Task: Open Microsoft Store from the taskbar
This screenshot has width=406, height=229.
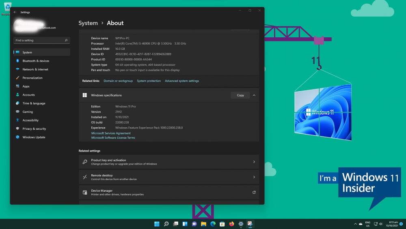Action: [x=222, y=224]
